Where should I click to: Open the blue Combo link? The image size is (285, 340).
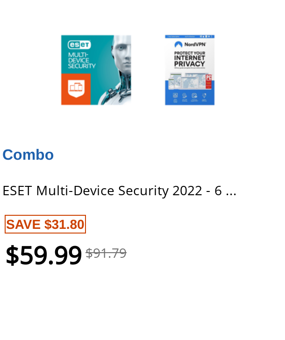point(28,155)
